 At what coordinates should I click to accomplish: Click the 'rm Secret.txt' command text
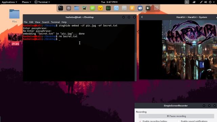tap(68, 36)
